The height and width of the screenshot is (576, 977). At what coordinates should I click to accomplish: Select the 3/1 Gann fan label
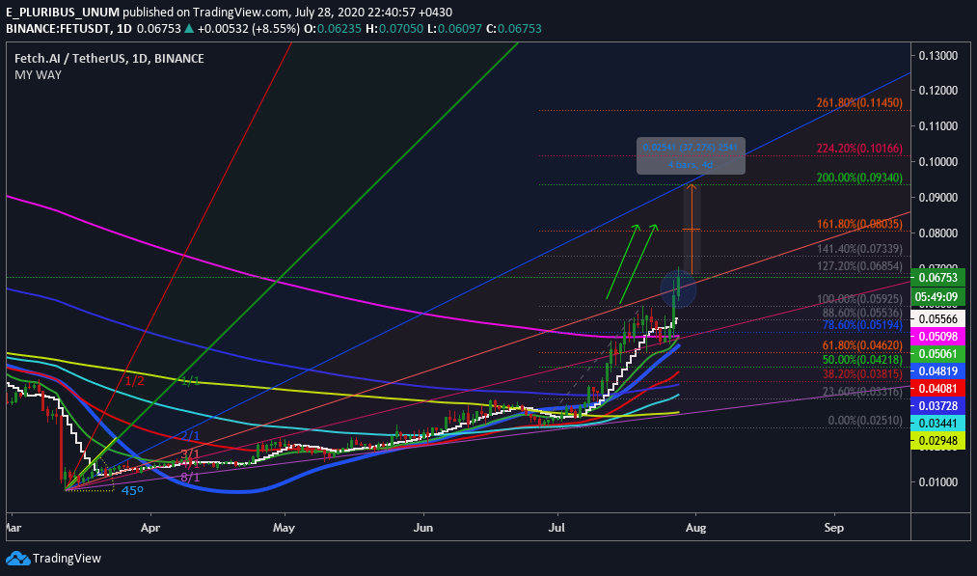(x=190, y=453)
